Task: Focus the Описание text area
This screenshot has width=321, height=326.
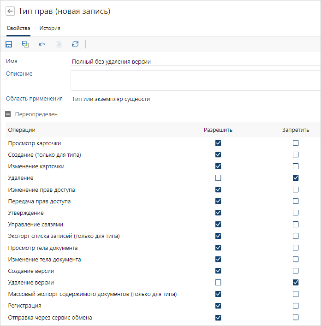Action: click(x=194, y=80)
